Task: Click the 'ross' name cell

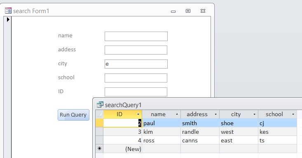Action: (162, 140)
